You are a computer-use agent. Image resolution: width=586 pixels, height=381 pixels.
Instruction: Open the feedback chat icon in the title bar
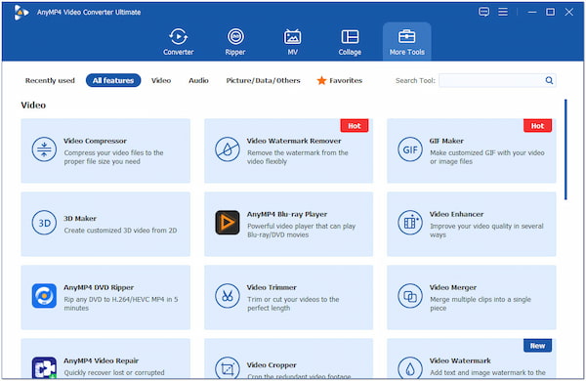coord(484,12)
